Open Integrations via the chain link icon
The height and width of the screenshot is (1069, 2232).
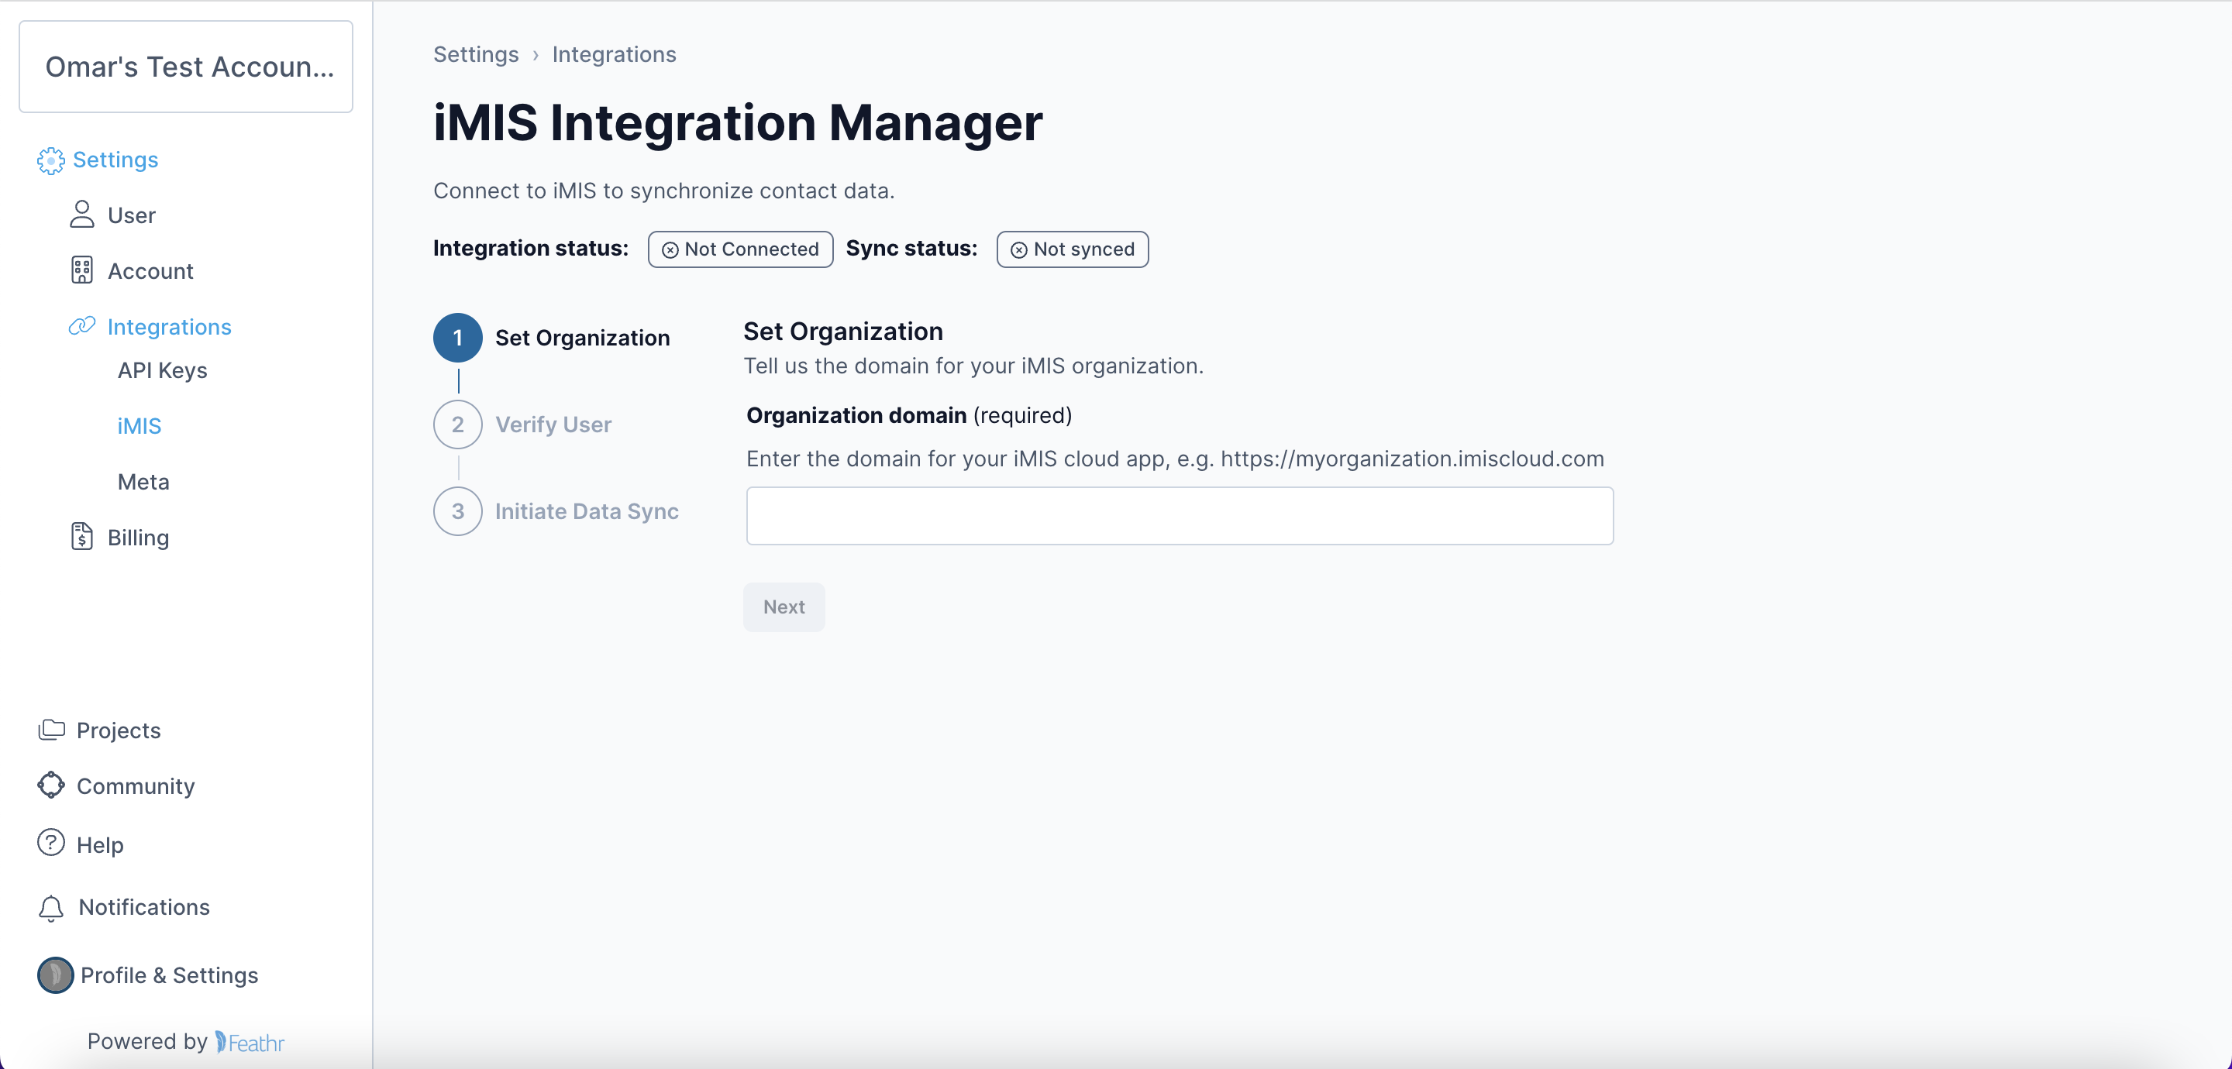coord(81,325)
